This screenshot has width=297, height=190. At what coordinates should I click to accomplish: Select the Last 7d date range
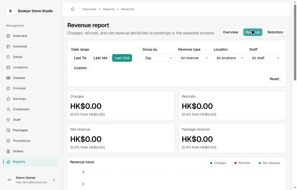tap(80, 58)
